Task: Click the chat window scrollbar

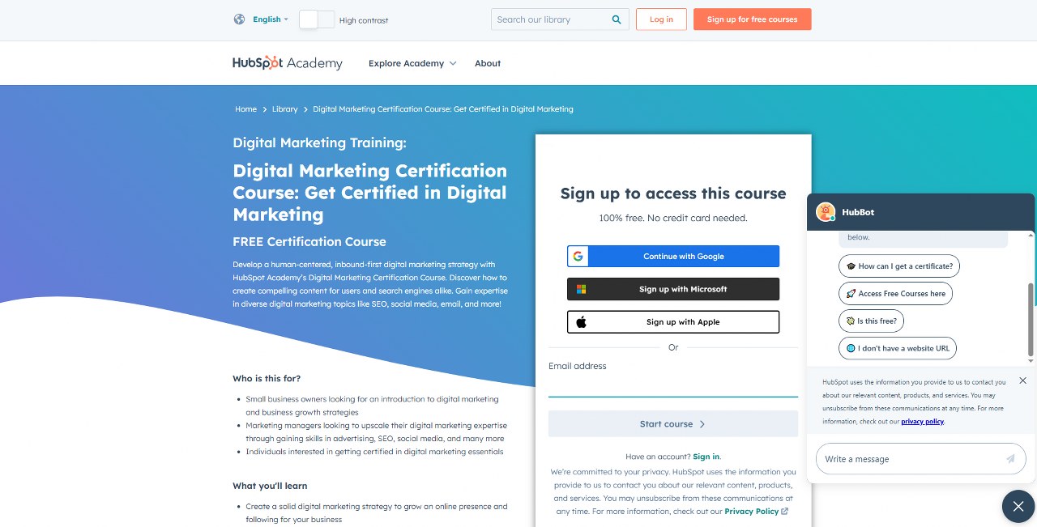Action: click(1031, 320)
